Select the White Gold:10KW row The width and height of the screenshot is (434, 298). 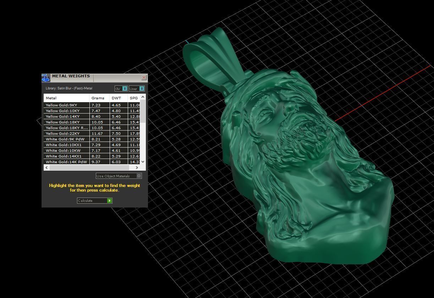click(x=92, y=150)
